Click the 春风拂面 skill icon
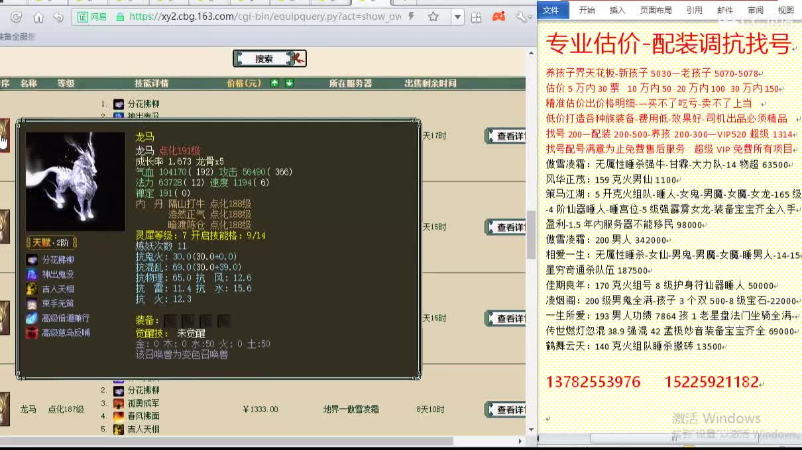The image size is (802, 450). coord(119,416)
